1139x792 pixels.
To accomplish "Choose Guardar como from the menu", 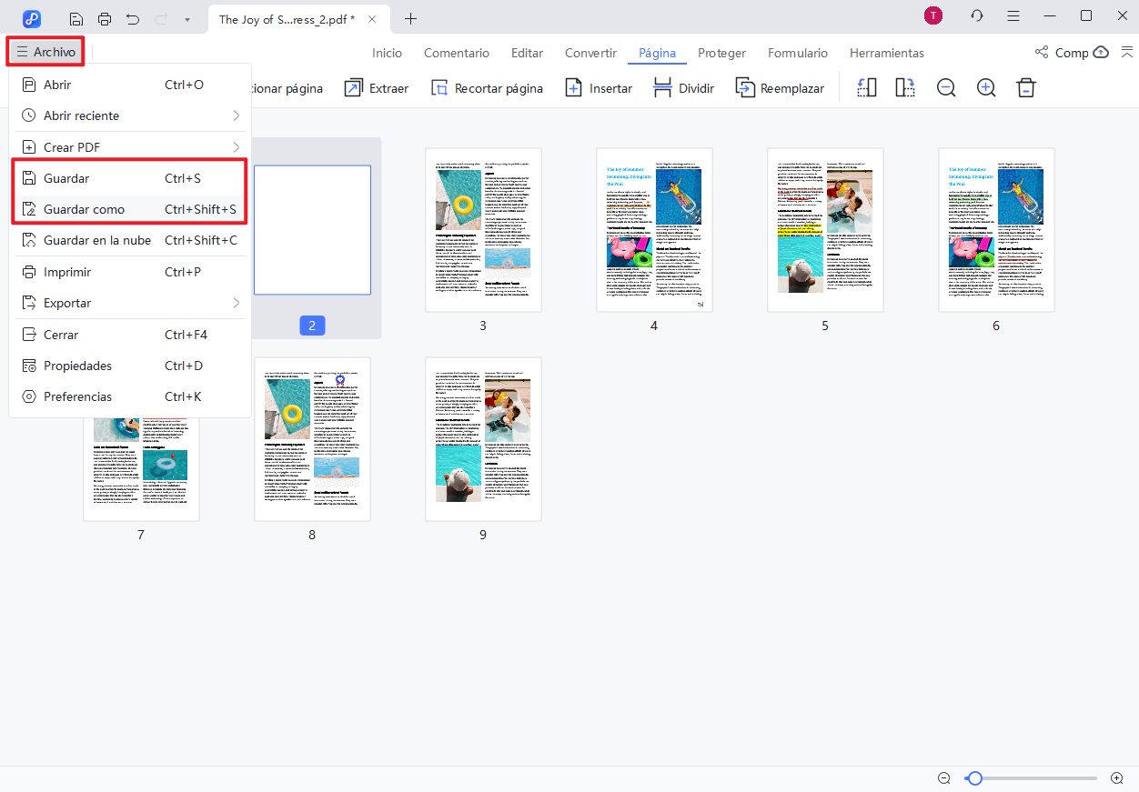I will coord(82,209).
